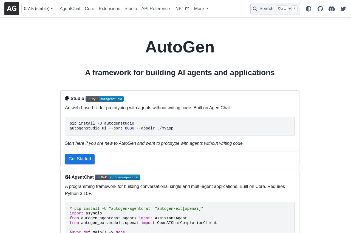Focus the Search field
The image size is (351, 233).
coord(275,9)
